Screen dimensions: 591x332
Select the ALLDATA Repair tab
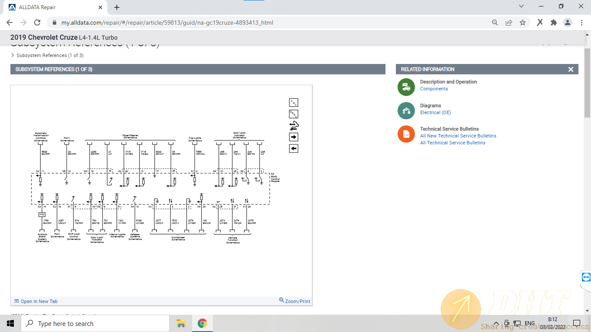(x=55, y=7)
